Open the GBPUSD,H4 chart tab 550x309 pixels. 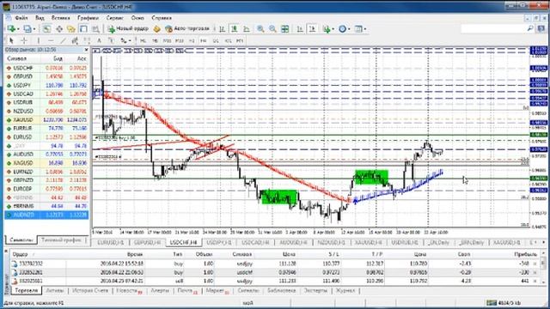point(147,242)
